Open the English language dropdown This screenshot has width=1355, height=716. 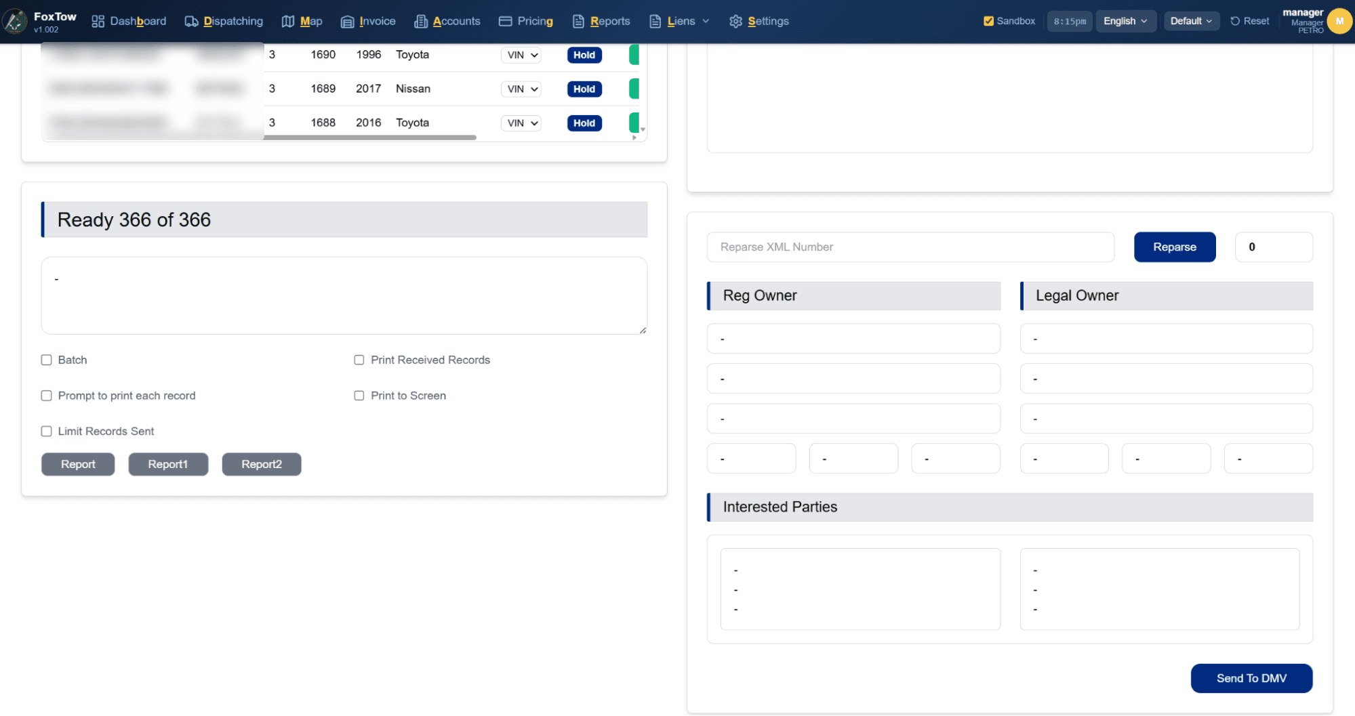click(x=1125, y=21)
